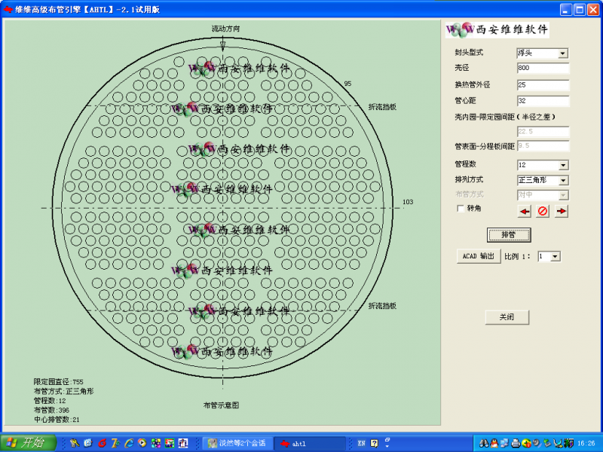Launch the red swirl icon in quick launch
Viewport: 603px width, 452px height.
pos(102,443)
